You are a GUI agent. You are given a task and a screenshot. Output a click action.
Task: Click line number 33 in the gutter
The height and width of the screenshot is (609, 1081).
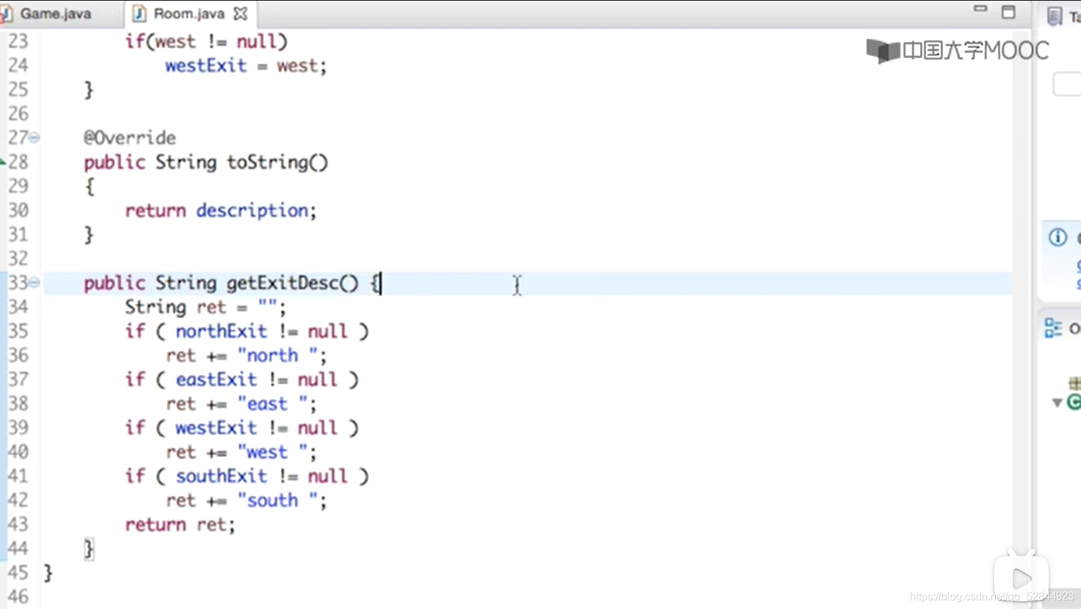(x=18, y=283)
